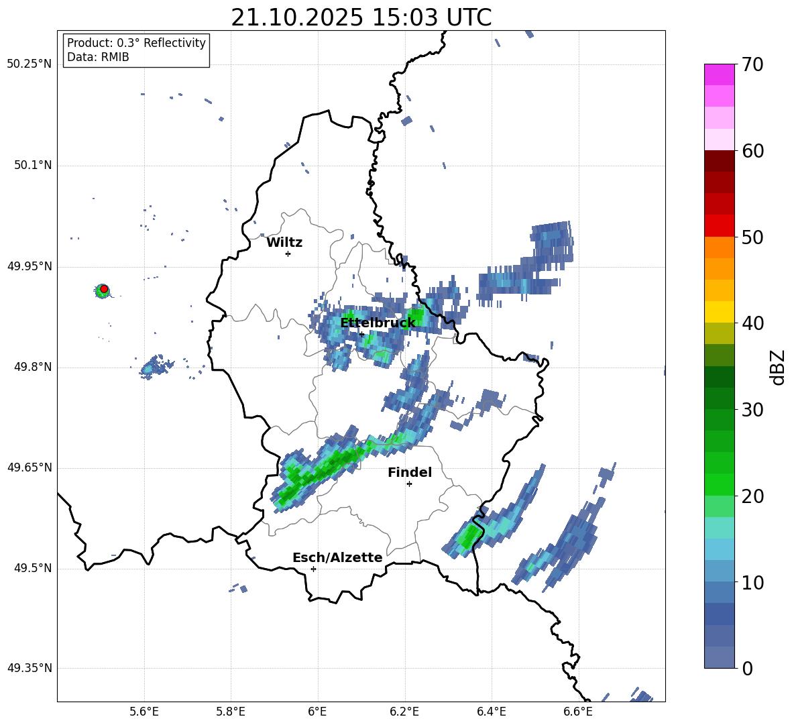Viewport: 794px width, 725px height.
Task: Click the 6°E longitude label
Action: 317,712
